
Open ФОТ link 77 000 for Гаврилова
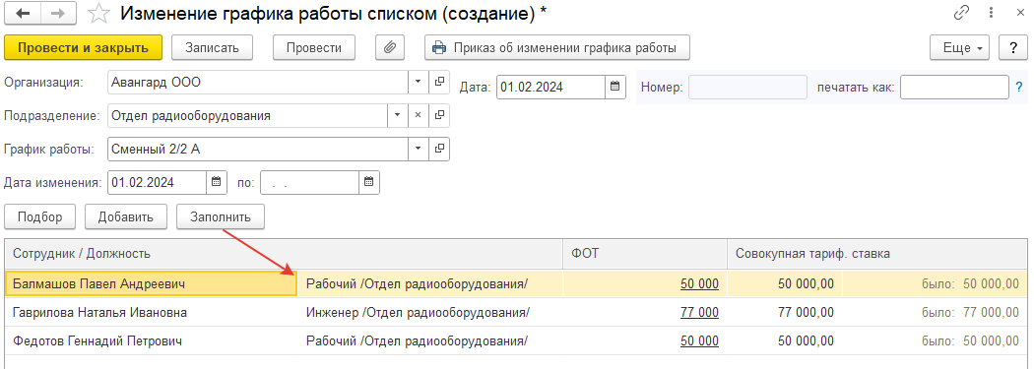699,312
